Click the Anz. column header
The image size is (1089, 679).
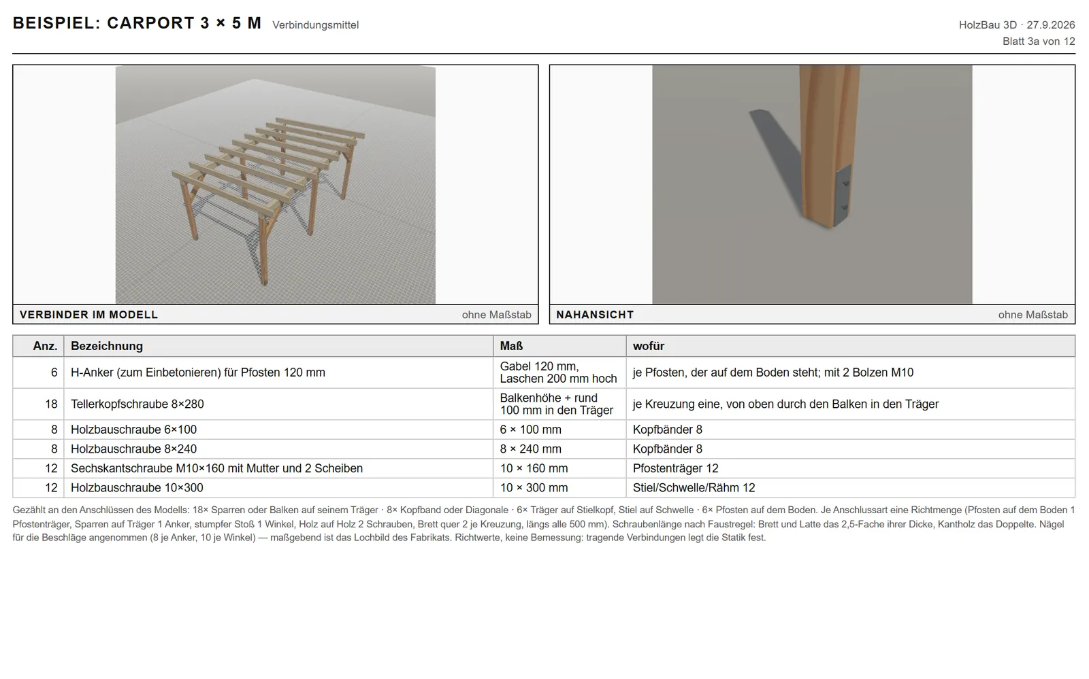(38, 346)
